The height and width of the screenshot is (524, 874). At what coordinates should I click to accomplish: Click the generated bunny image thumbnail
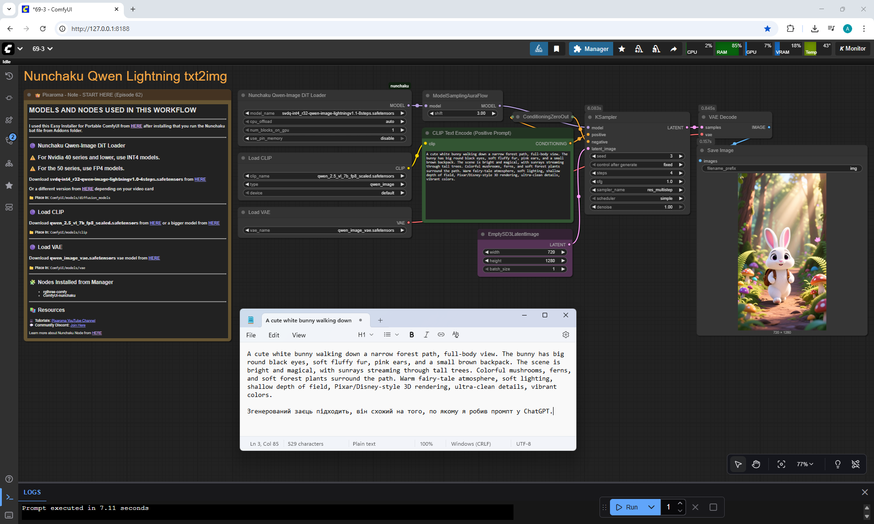[782, 251]
